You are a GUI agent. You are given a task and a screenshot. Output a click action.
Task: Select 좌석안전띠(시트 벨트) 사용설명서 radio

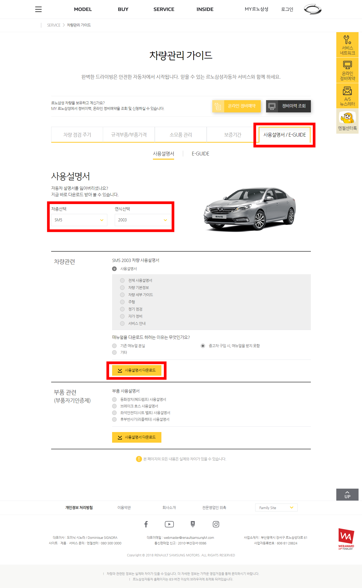coord(114,413)
